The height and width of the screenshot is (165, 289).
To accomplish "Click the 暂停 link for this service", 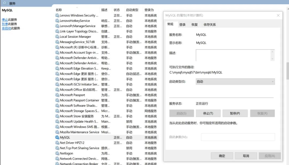I will [5, 24].
